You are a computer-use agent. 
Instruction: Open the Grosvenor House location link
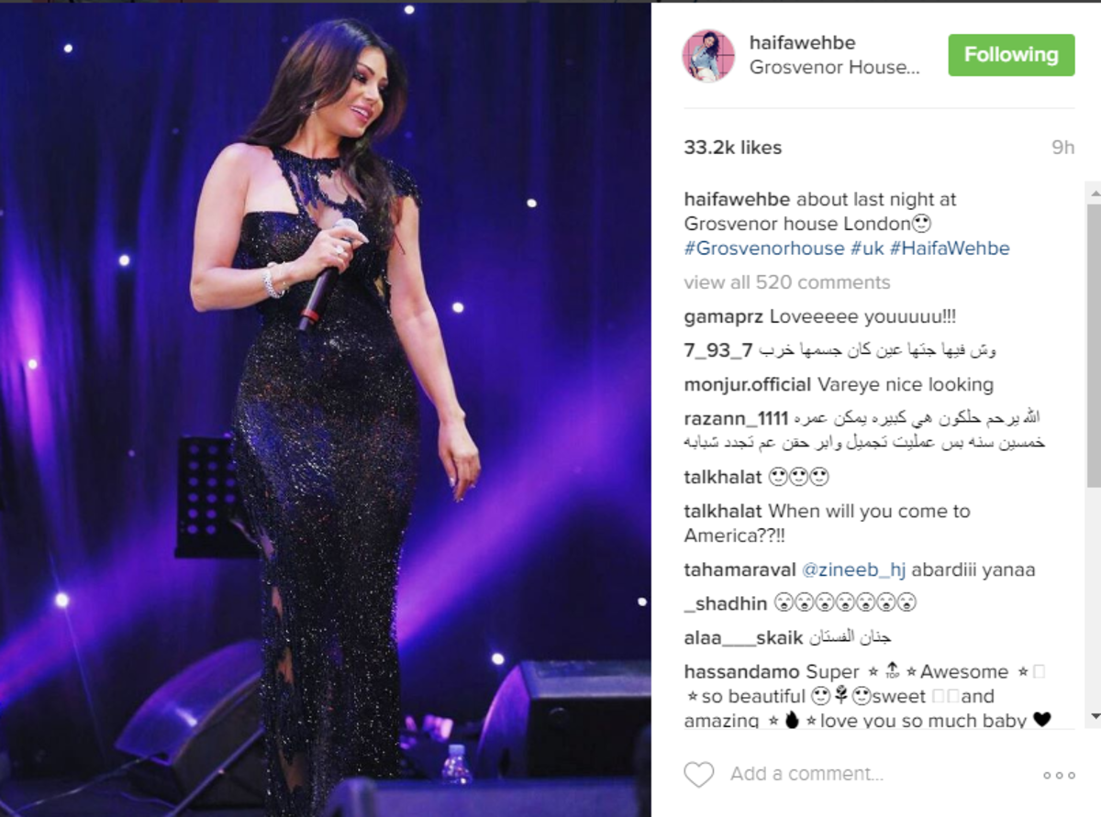click(x=834, y=68)
